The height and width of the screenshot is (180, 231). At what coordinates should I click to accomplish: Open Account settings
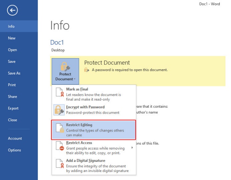19,139
